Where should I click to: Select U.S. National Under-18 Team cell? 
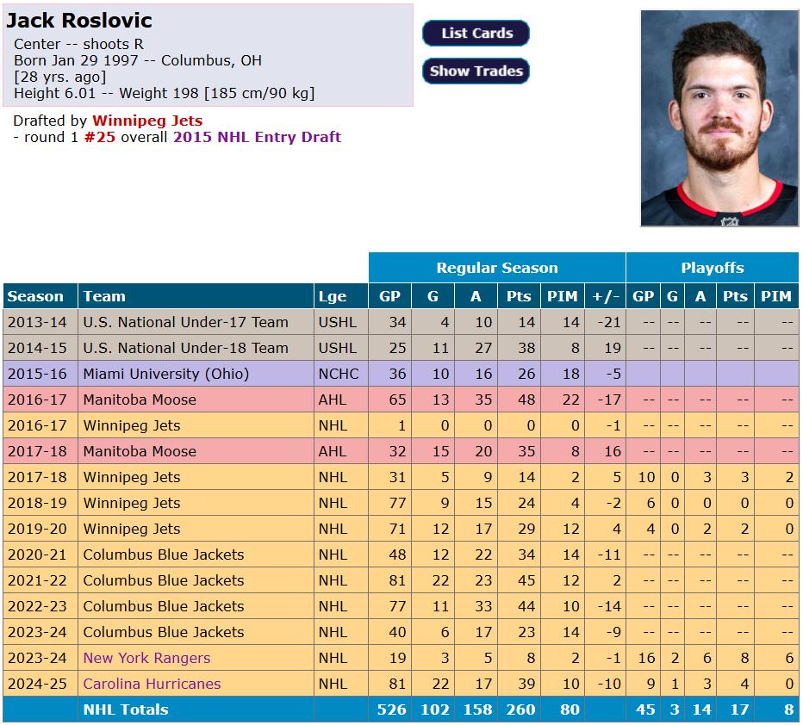(x=196, y=348)
